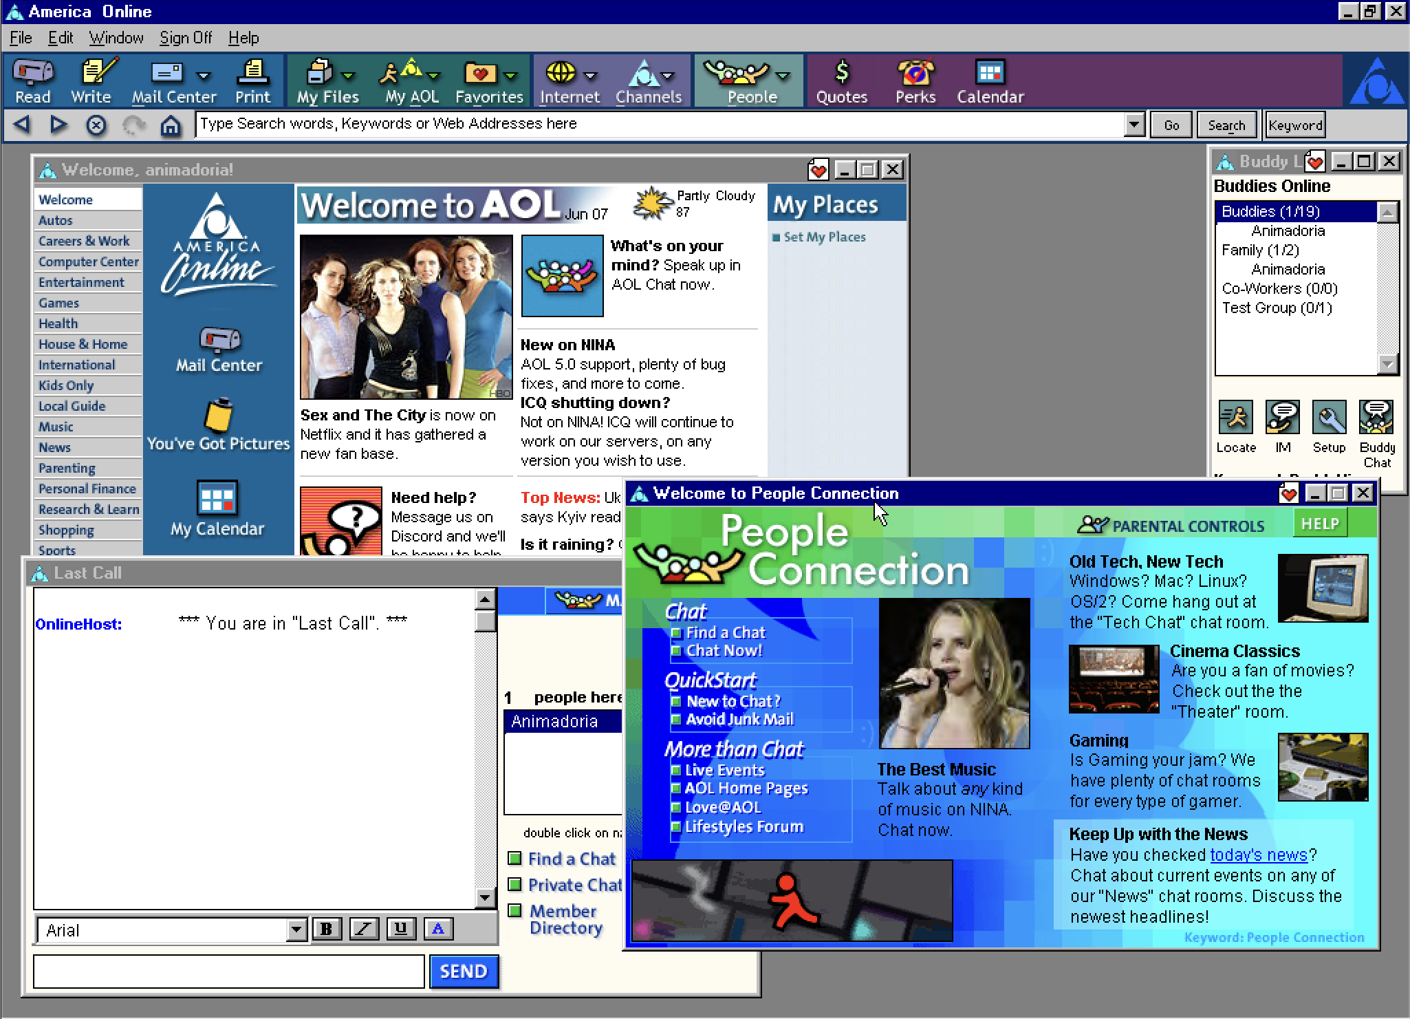Add Welcome window to Favorites heart

point(818,170)
